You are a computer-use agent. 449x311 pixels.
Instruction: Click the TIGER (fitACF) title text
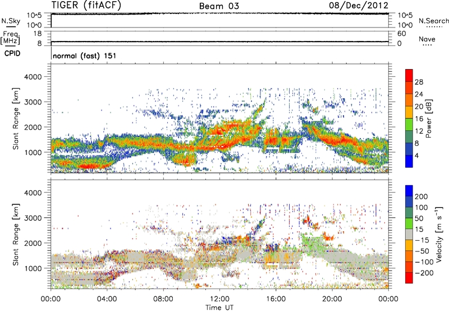click(86, 6)
